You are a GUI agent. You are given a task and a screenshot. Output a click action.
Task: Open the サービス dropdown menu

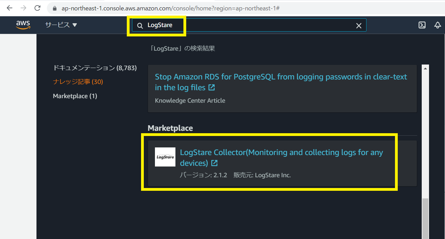click(x=61, y=25)
